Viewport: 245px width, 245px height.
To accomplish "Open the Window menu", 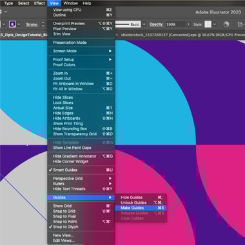I will pos(71,3).
